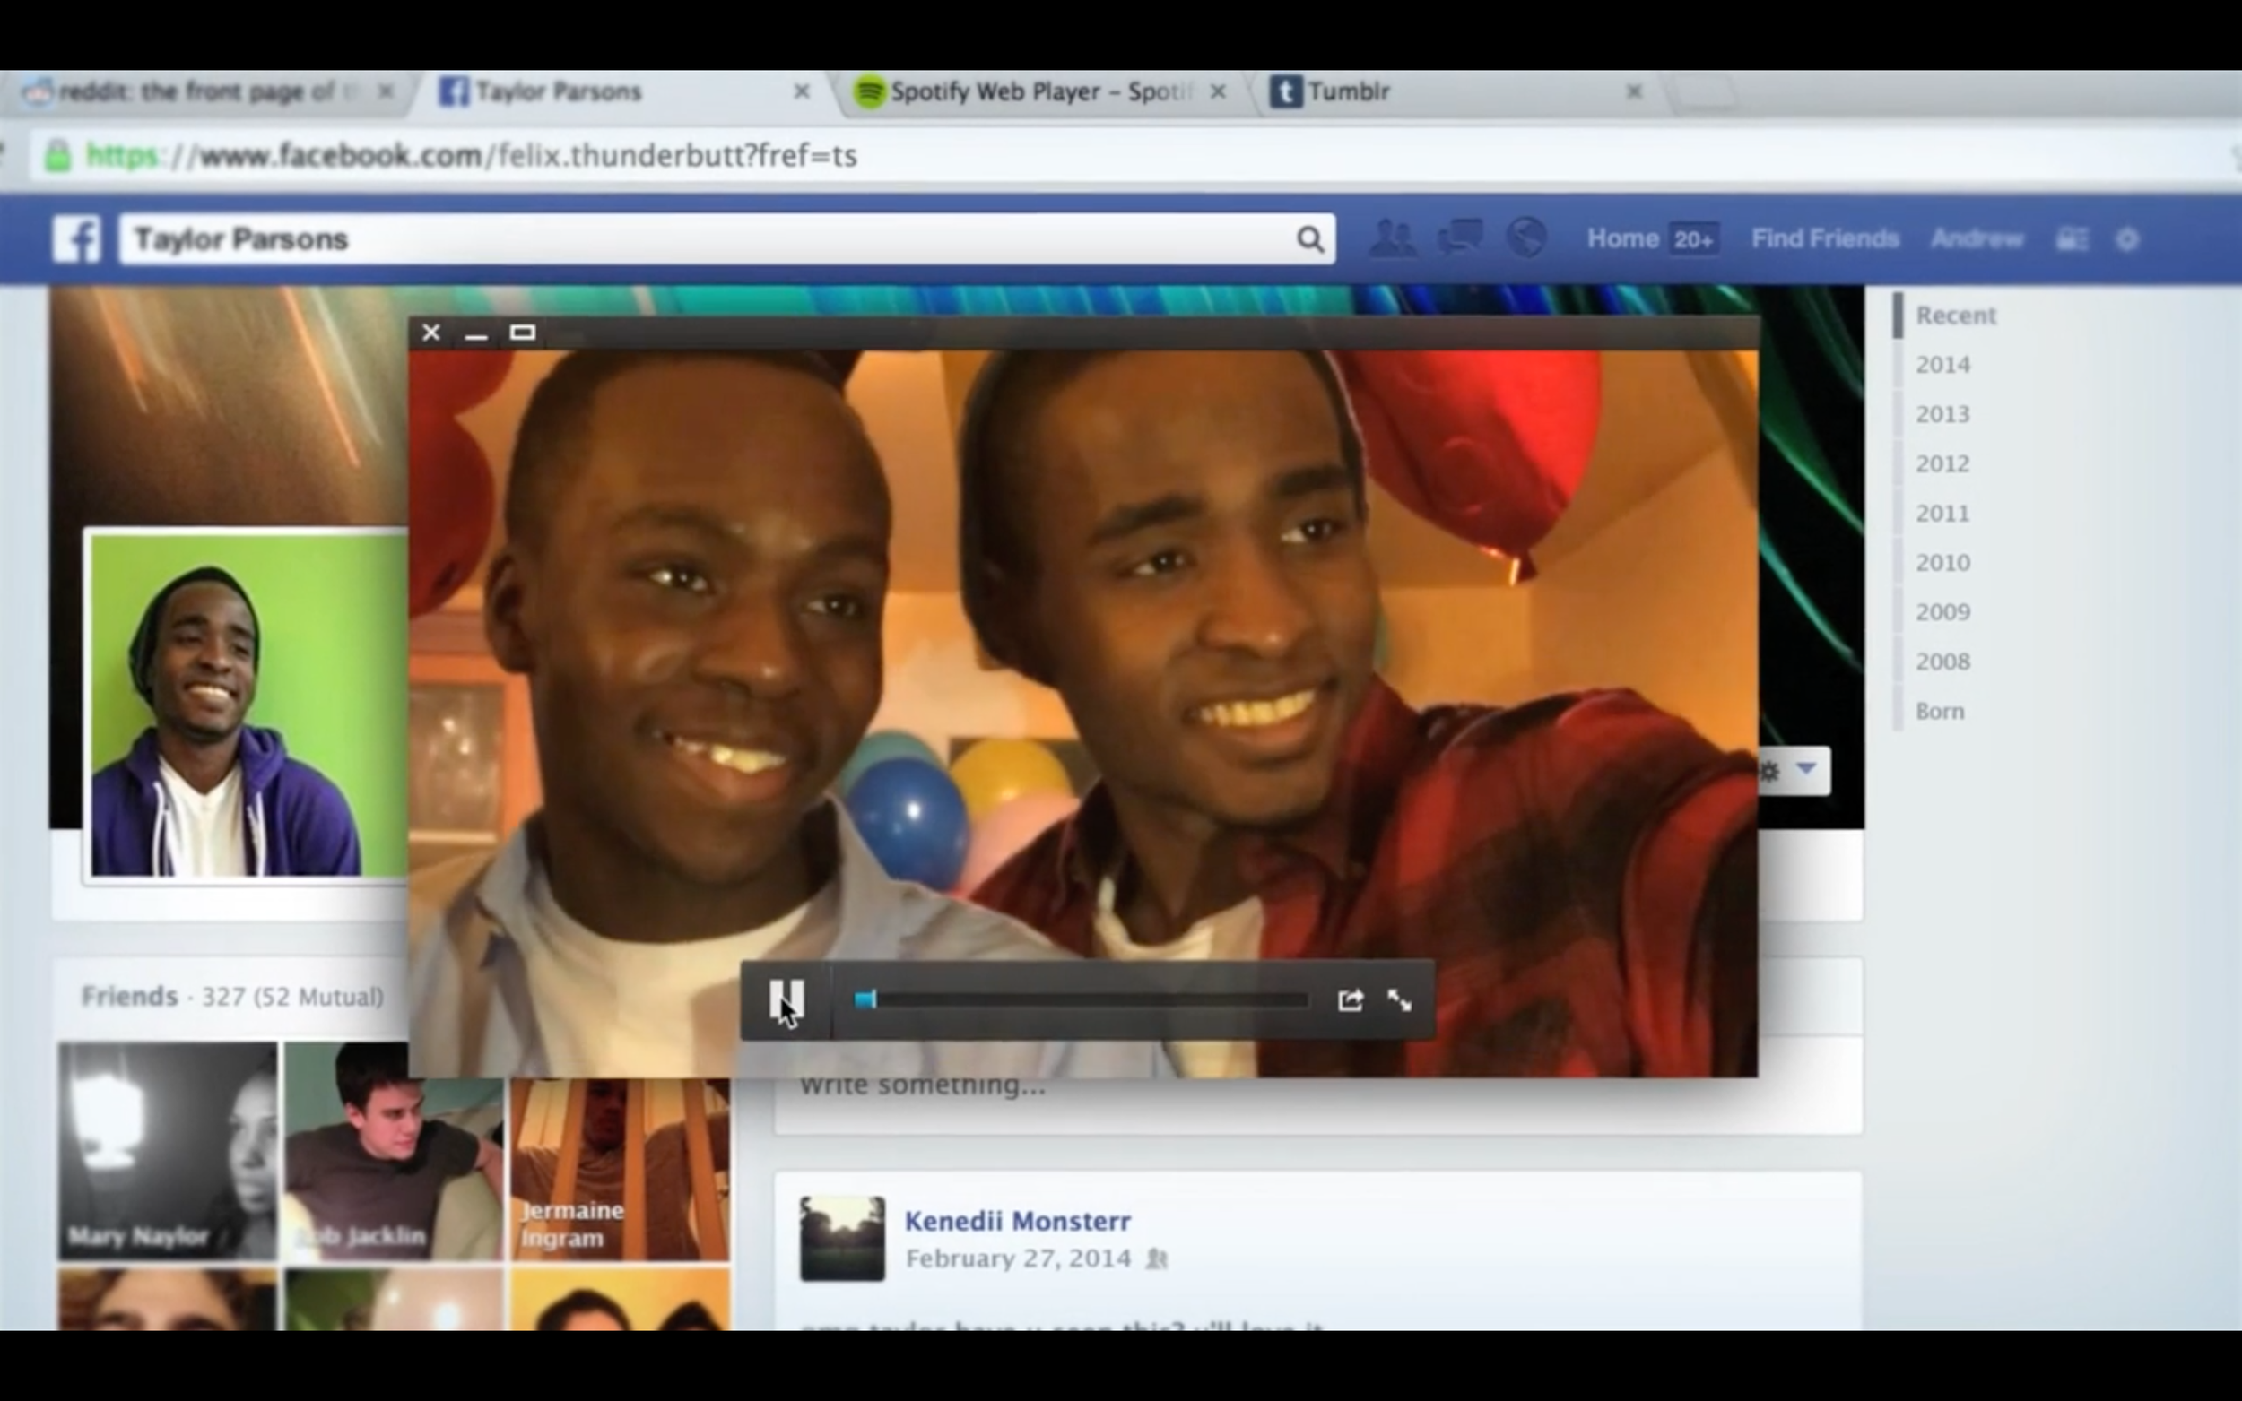2242x1401 pixels.
Task: Click the video progress bar
Action: click(1084, 999)
